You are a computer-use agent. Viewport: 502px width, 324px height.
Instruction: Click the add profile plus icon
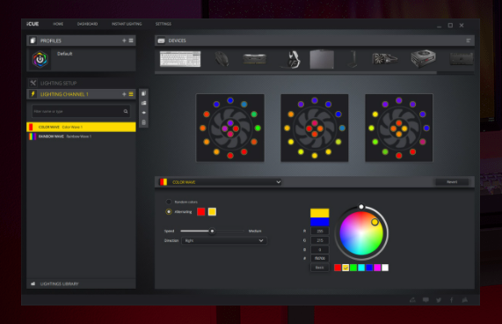pyautogui.click(x=124, y=40)
